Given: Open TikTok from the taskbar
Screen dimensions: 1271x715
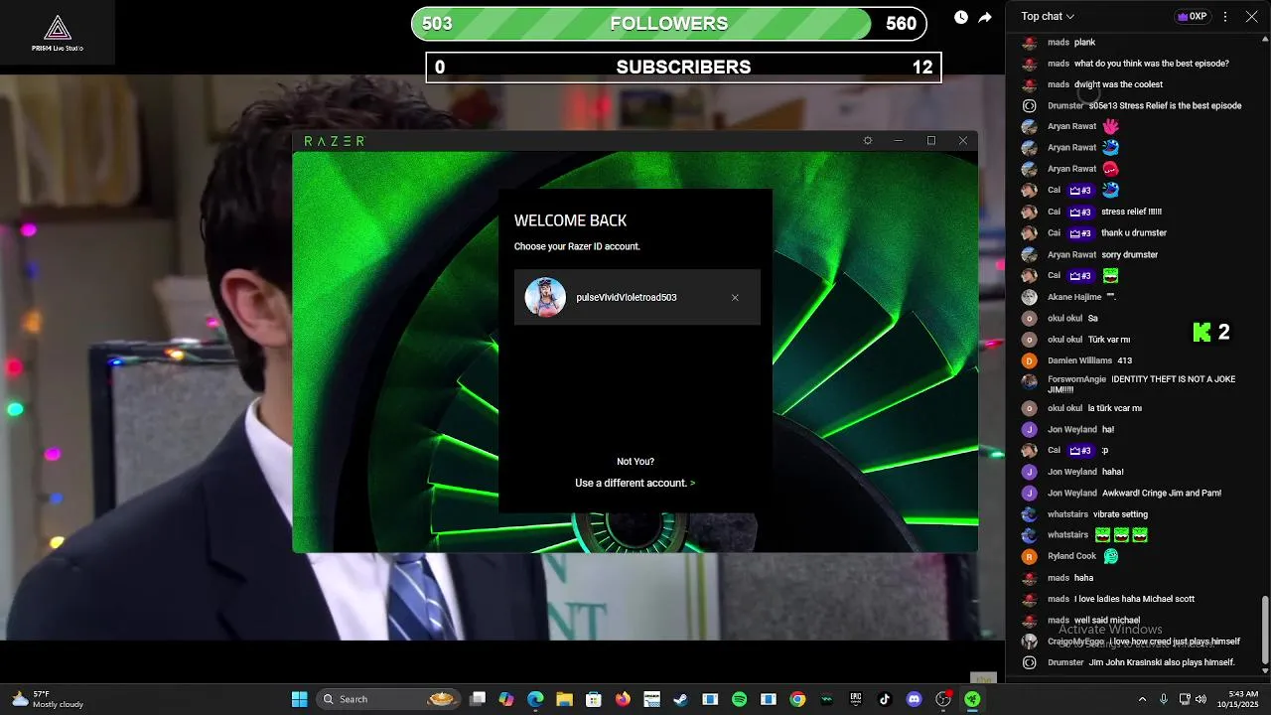Looking at the screenshot, I should click(x=885, y=699).
